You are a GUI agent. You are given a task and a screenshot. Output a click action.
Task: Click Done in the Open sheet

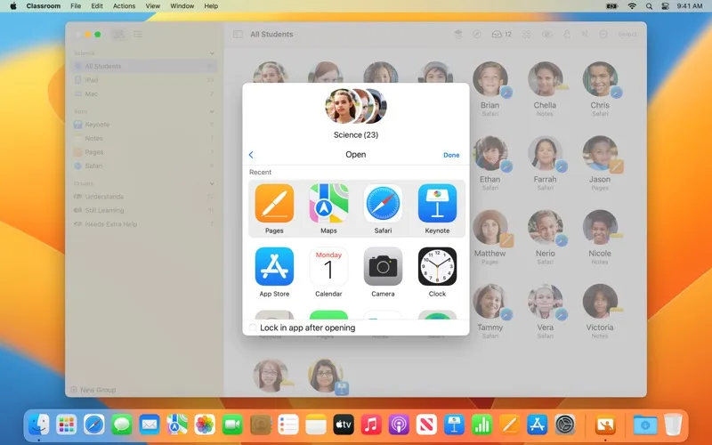451,155
